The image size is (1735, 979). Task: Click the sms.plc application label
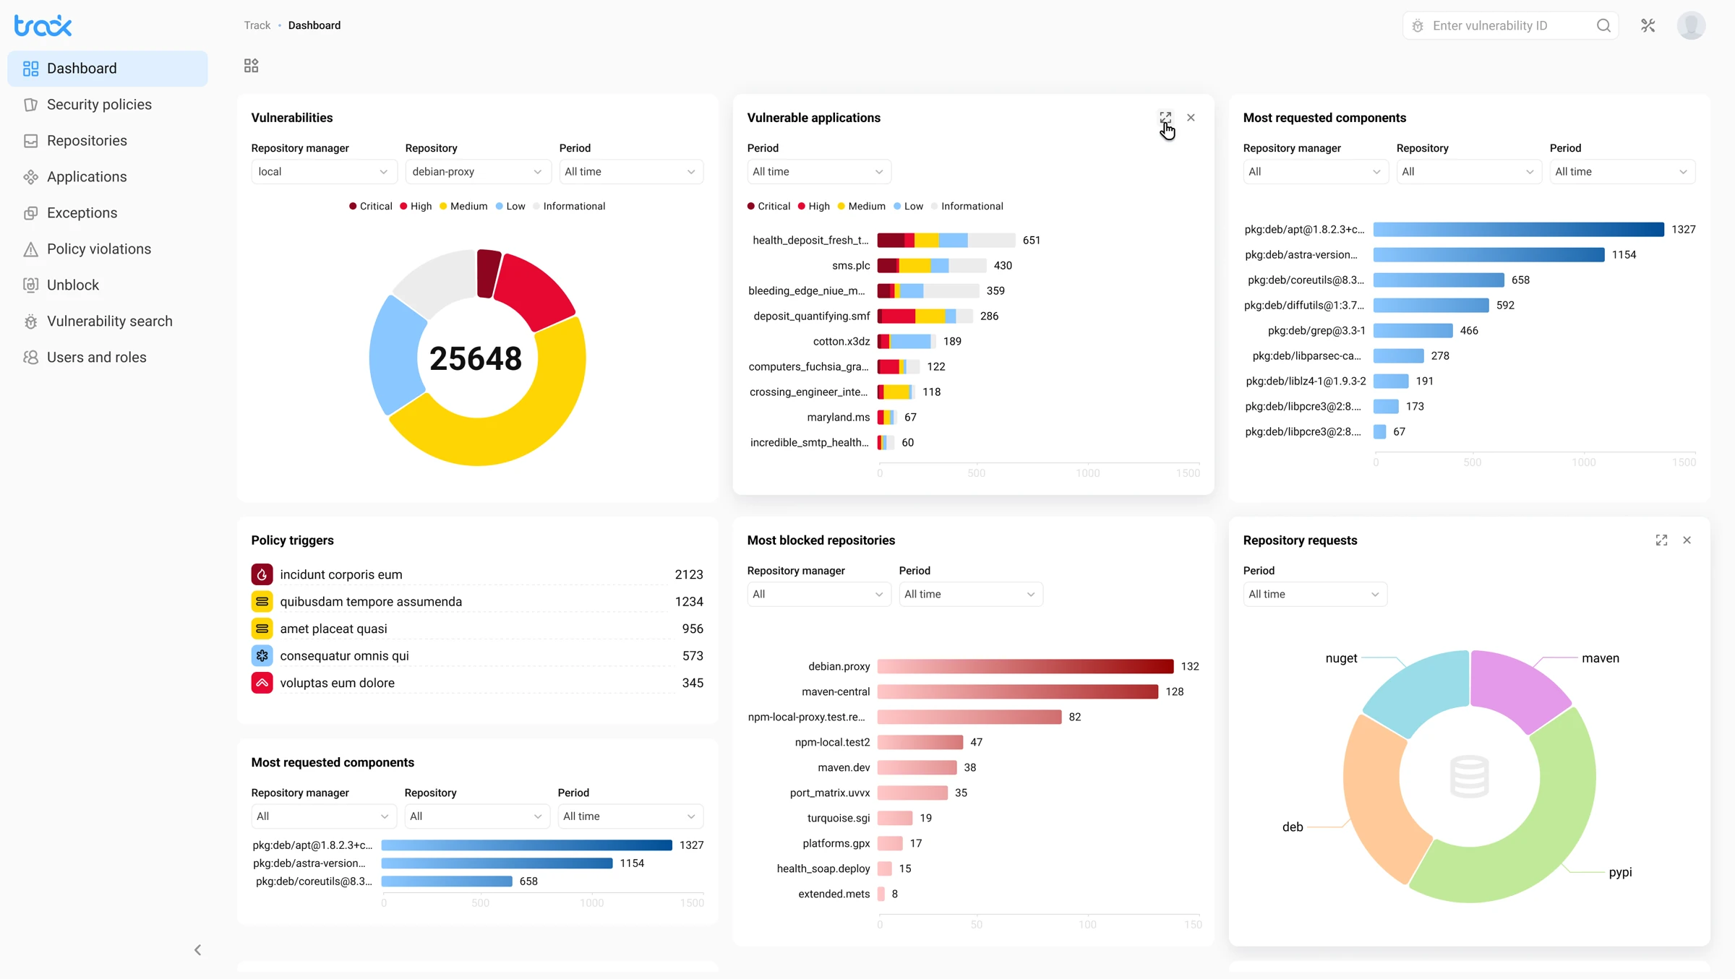coord(851,266)
